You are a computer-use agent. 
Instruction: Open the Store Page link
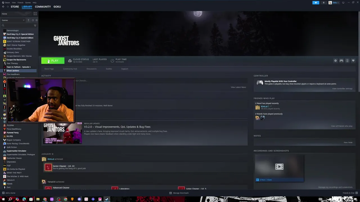pos(49,69)
